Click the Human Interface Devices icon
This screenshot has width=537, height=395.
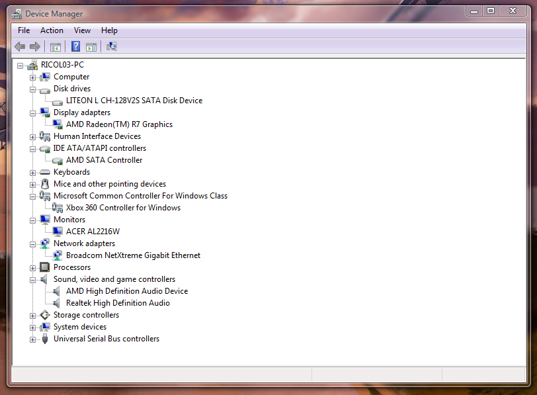45,136
